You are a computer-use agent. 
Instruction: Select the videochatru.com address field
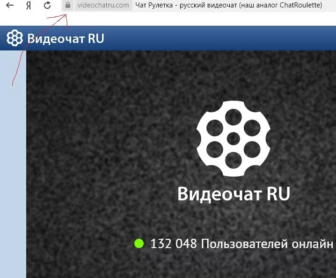point(103,5)
